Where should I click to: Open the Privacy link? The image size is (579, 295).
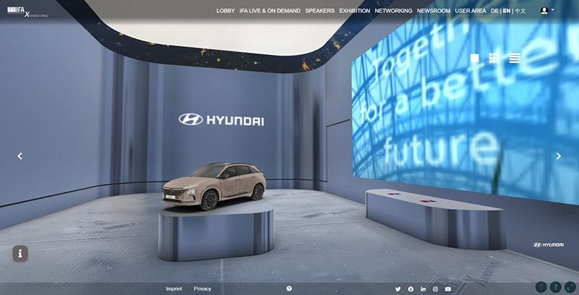[203, 288]
